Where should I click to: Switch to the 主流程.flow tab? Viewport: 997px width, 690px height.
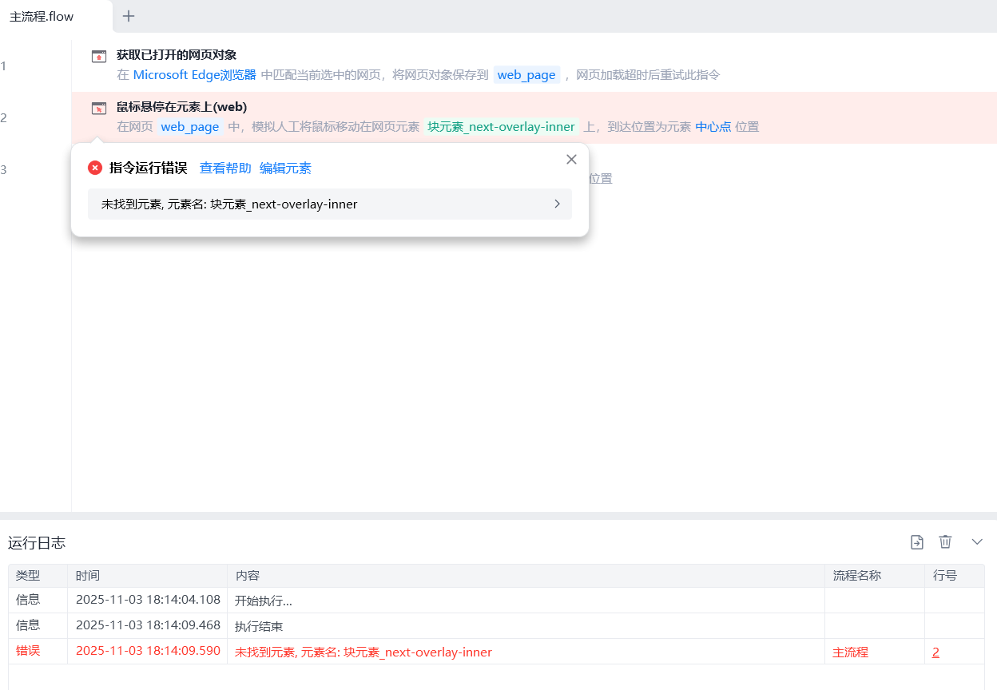[x=55, y=16]
